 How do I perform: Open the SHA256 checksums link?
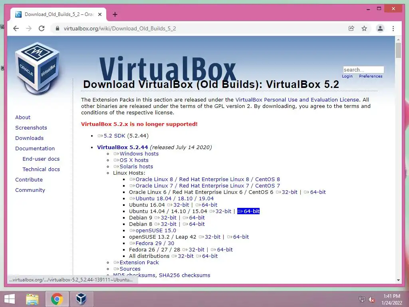pyautogui.click(x=185, y=275)
